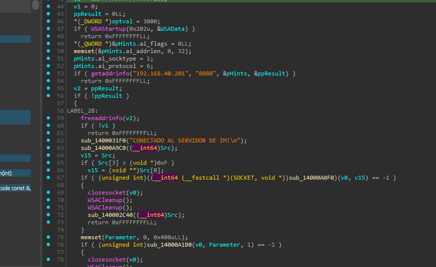The height and width of the screenshot is (267, 436).
Task: Click the breakpoint dot on line 63
Action: (49, 147)
